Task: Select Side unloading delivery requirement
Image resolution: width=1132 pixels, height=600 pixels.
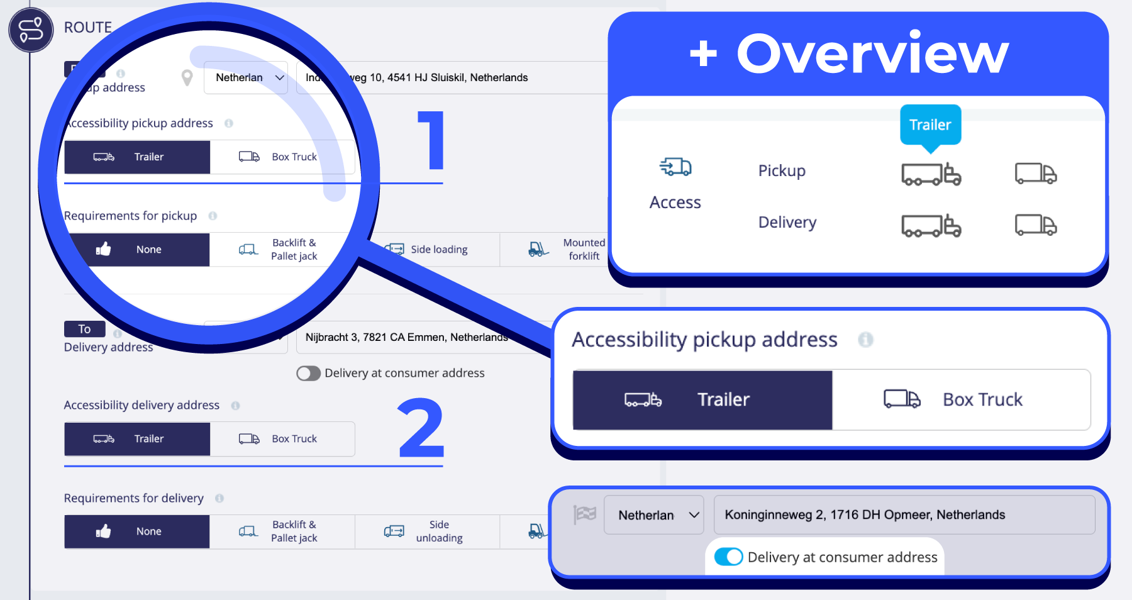Action: [428, 531]
